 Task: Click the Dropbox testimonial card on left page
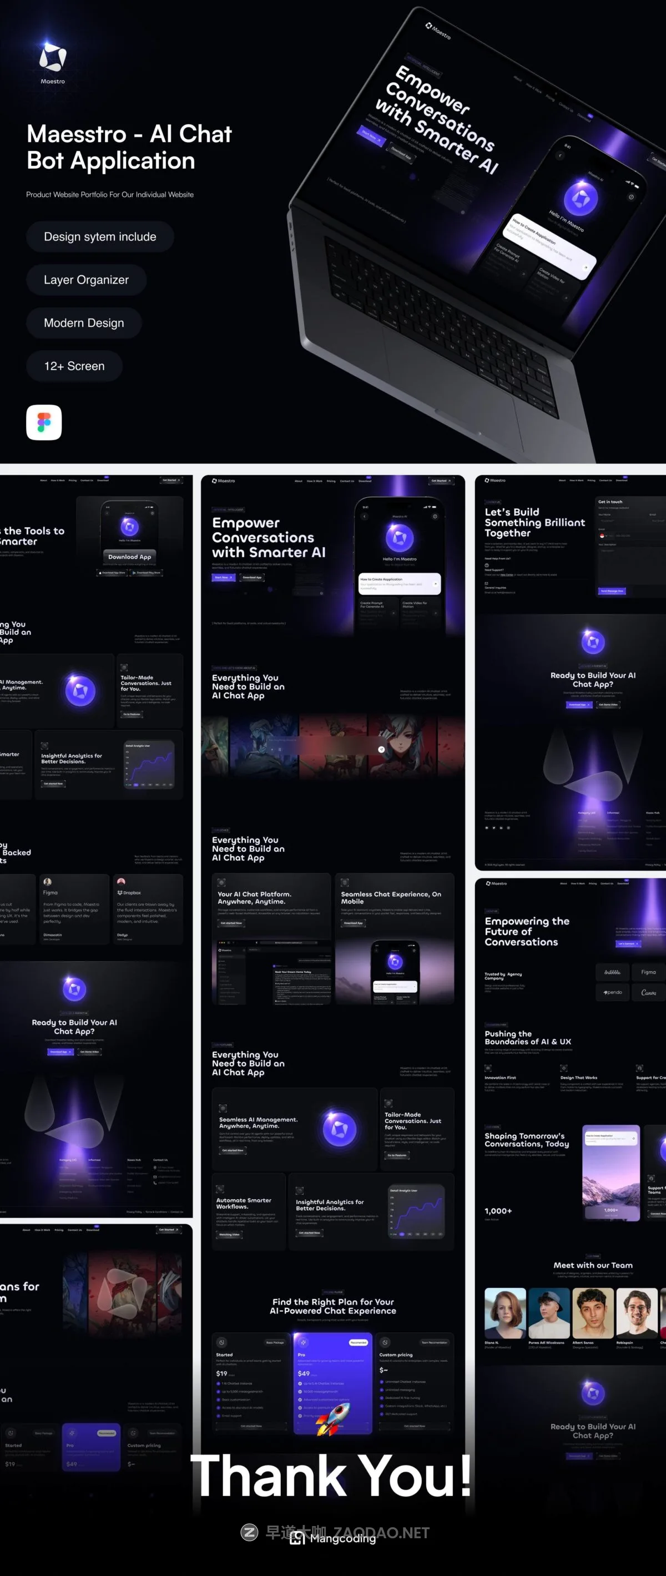pyautogui.click(x=148, y=909)
